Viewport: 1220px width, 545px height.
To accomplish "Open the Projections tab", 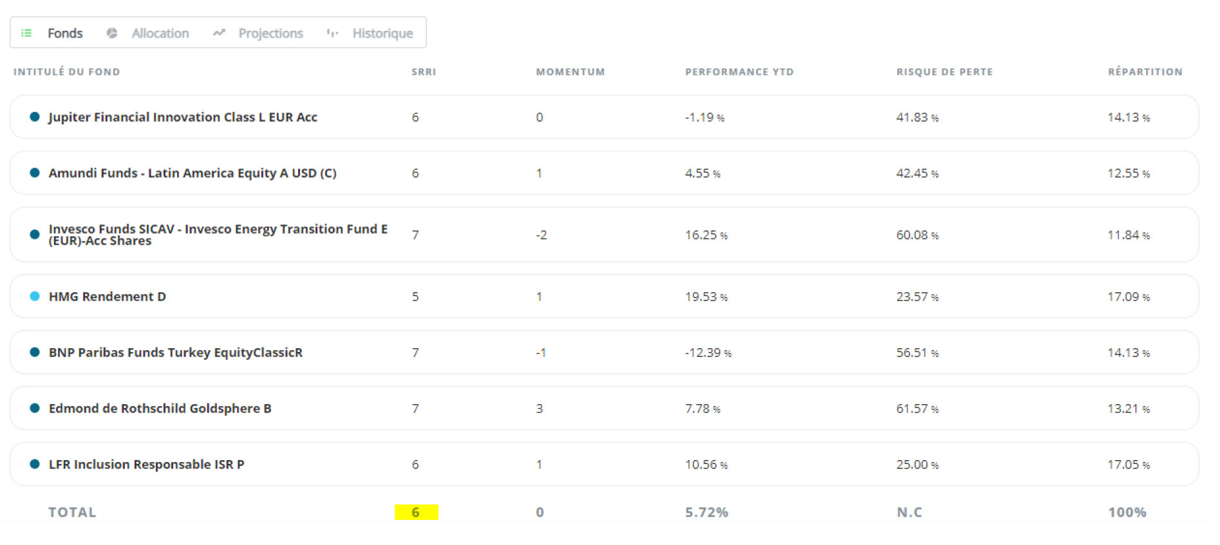I will click(270, 33).
